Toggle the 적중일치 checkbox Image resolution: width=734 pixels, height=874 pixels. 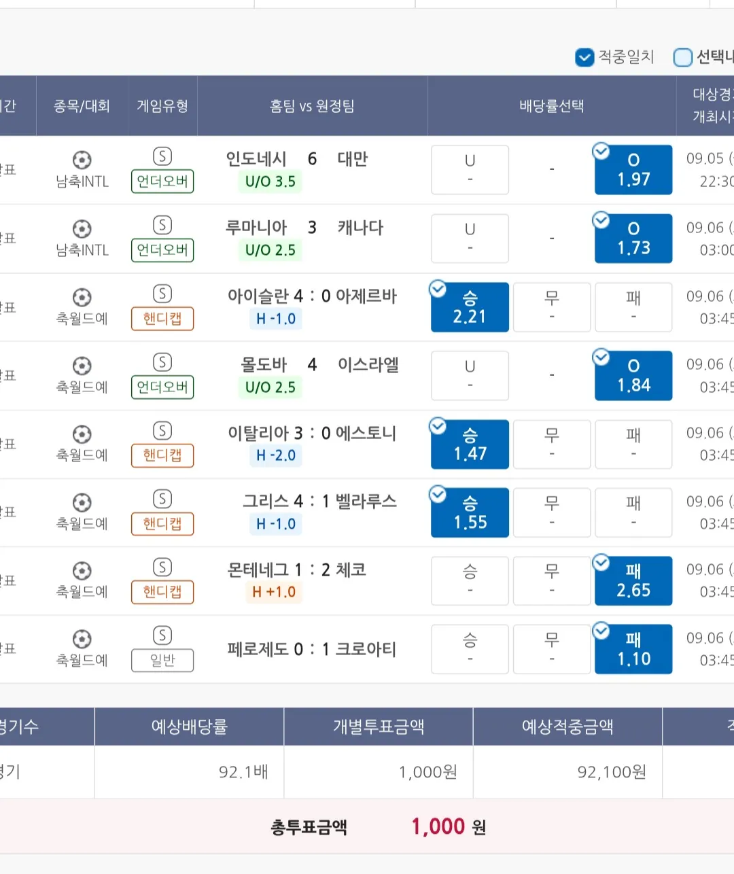(x=584, y=58)
